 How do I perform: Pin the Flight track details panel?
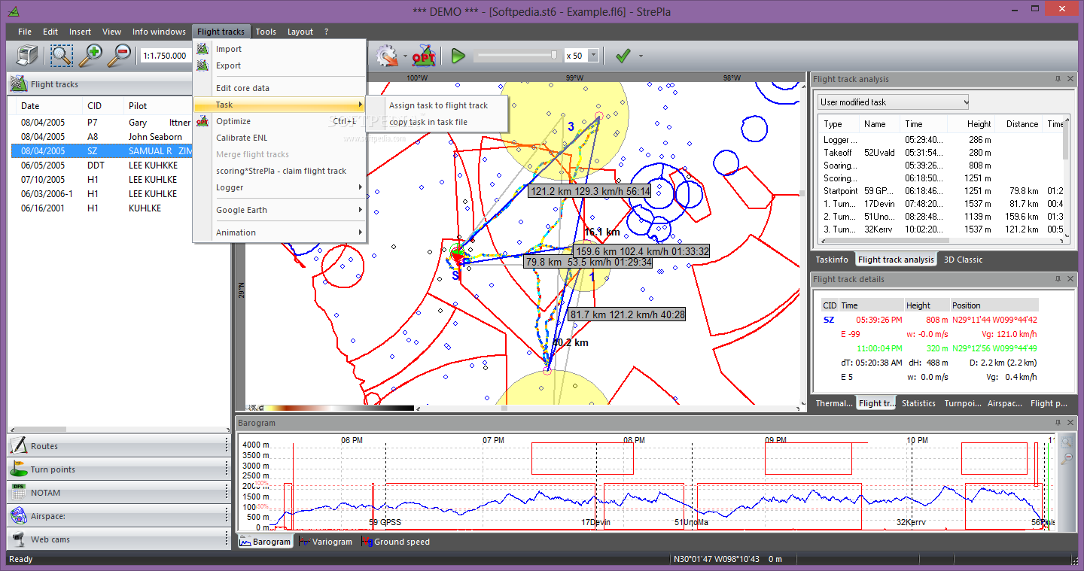[1058, 279]
